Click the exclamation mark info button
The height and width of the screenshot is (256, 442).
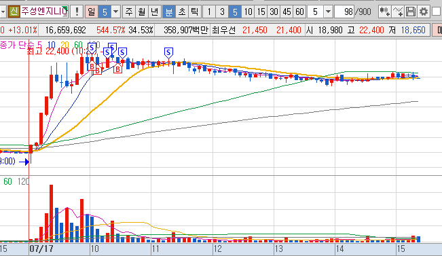pyautogui.click(x=77, y=12)
